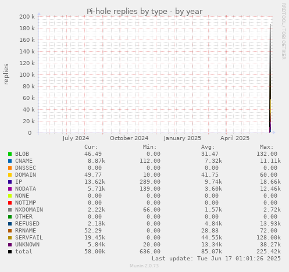Click the NONE lime legend swatch
The width and height of the screenshot is (289, 272).
point(10,196)
